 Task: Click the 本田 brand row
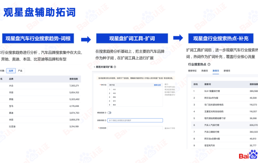(x=40, y=120)
